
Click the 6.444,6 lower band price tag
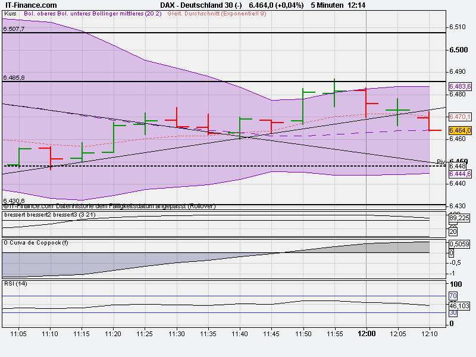tap(461, 174)
